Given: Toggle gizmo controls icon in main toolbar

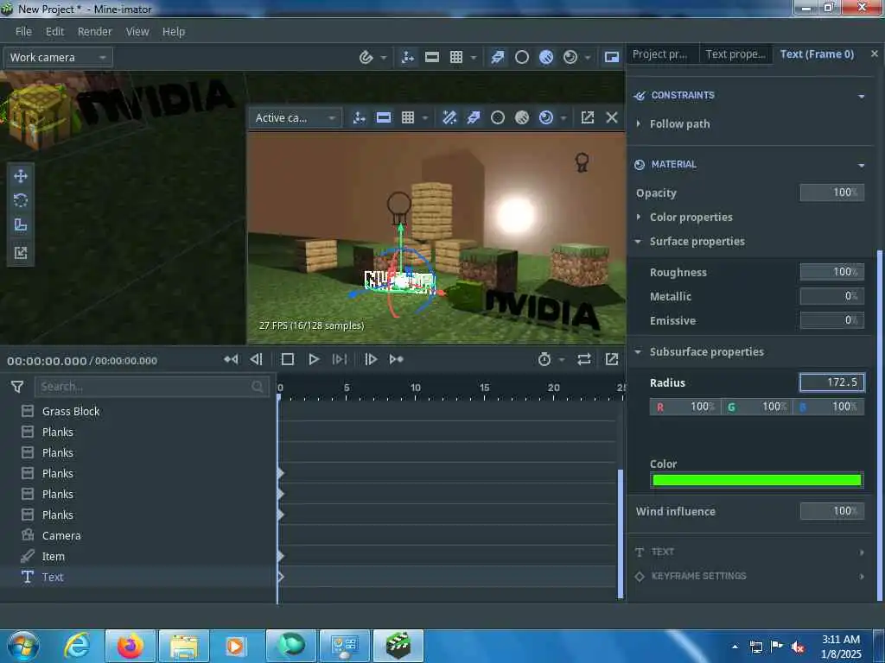Looking at the screenshot, I should pos(408,57).
